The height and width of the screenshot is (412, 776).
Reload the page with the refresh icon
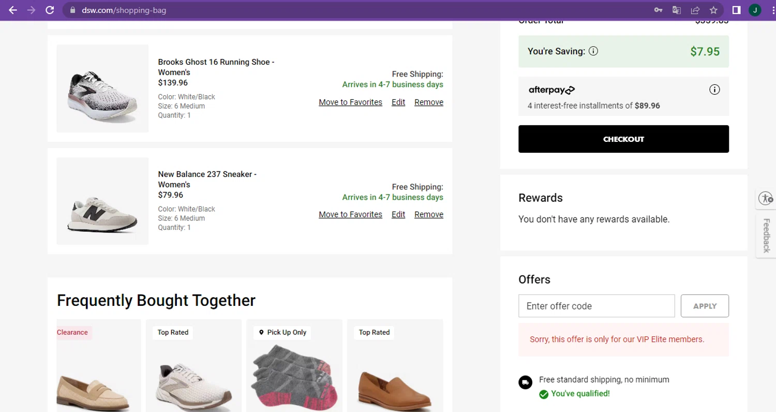point(50,10)
